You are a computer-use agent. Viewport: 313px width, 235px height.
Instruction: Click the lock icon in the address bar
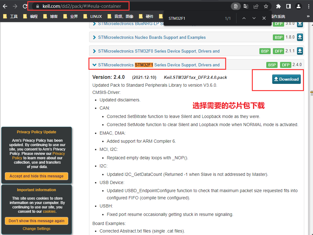pos(38,6)
